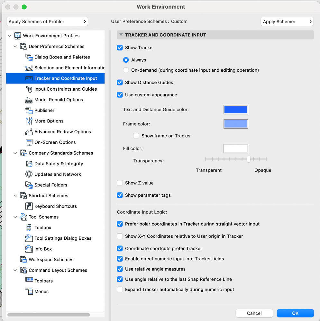Collapse the Tracker and Coordinate Input section
This screenshot has width=320, height=321.
coord(121,35)
